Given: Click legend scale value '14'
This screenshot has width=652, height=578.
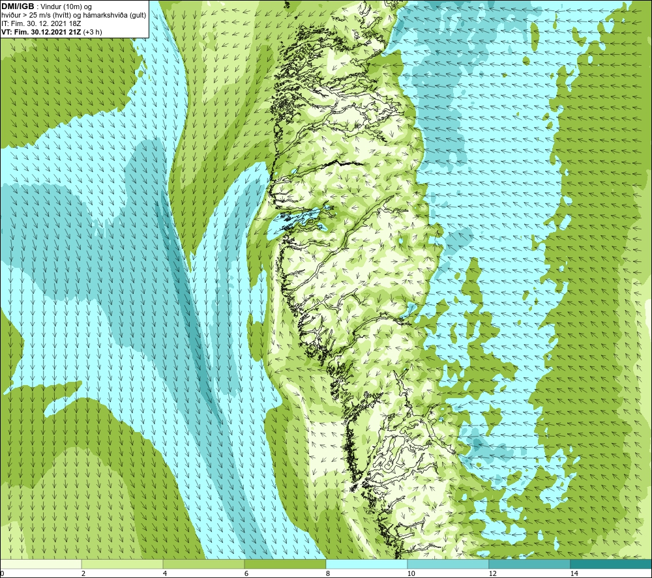Looking at the screenshot, I should coord(574,574).
